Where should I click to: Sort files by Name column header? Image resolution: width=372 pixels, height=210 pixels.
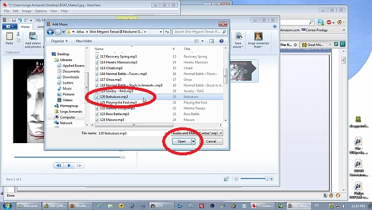click(x=99, y=49)
